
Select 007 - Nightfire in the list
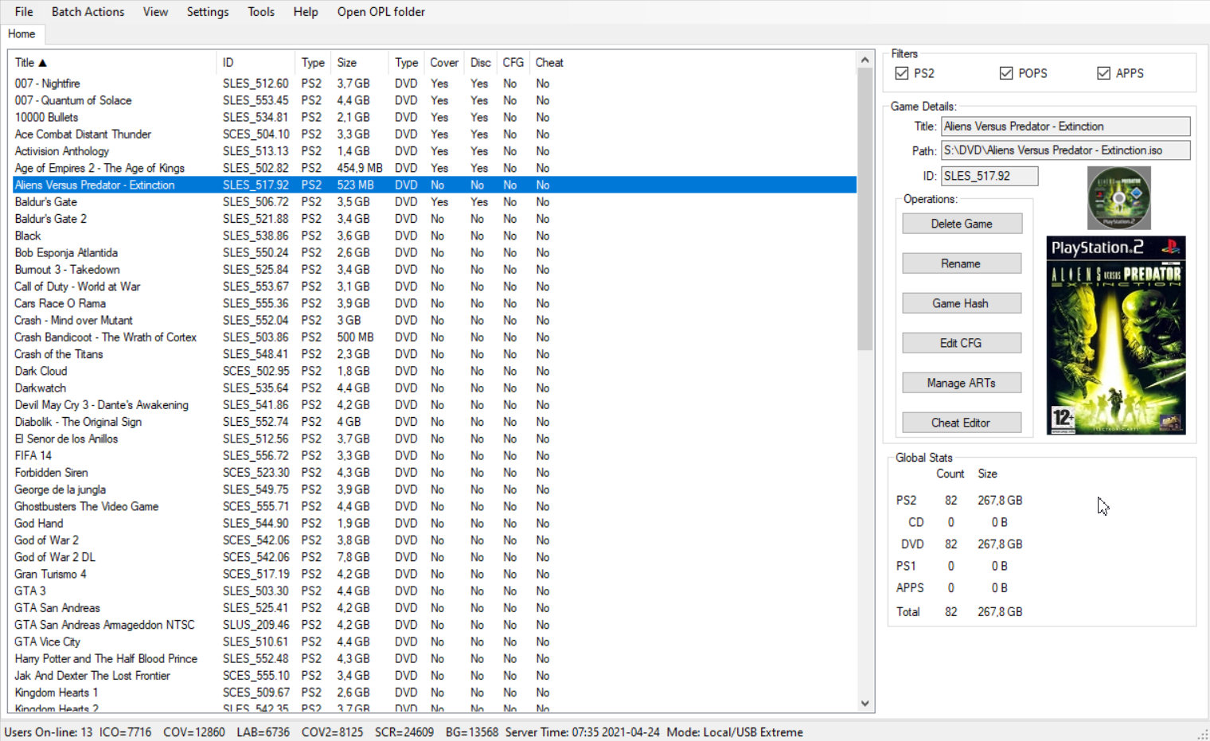click(434, 84)
